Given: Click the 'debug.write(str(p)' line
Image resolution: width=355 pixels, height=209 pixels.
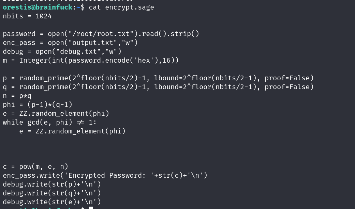Looking at the screenshot, I should (x=52, y=184).
